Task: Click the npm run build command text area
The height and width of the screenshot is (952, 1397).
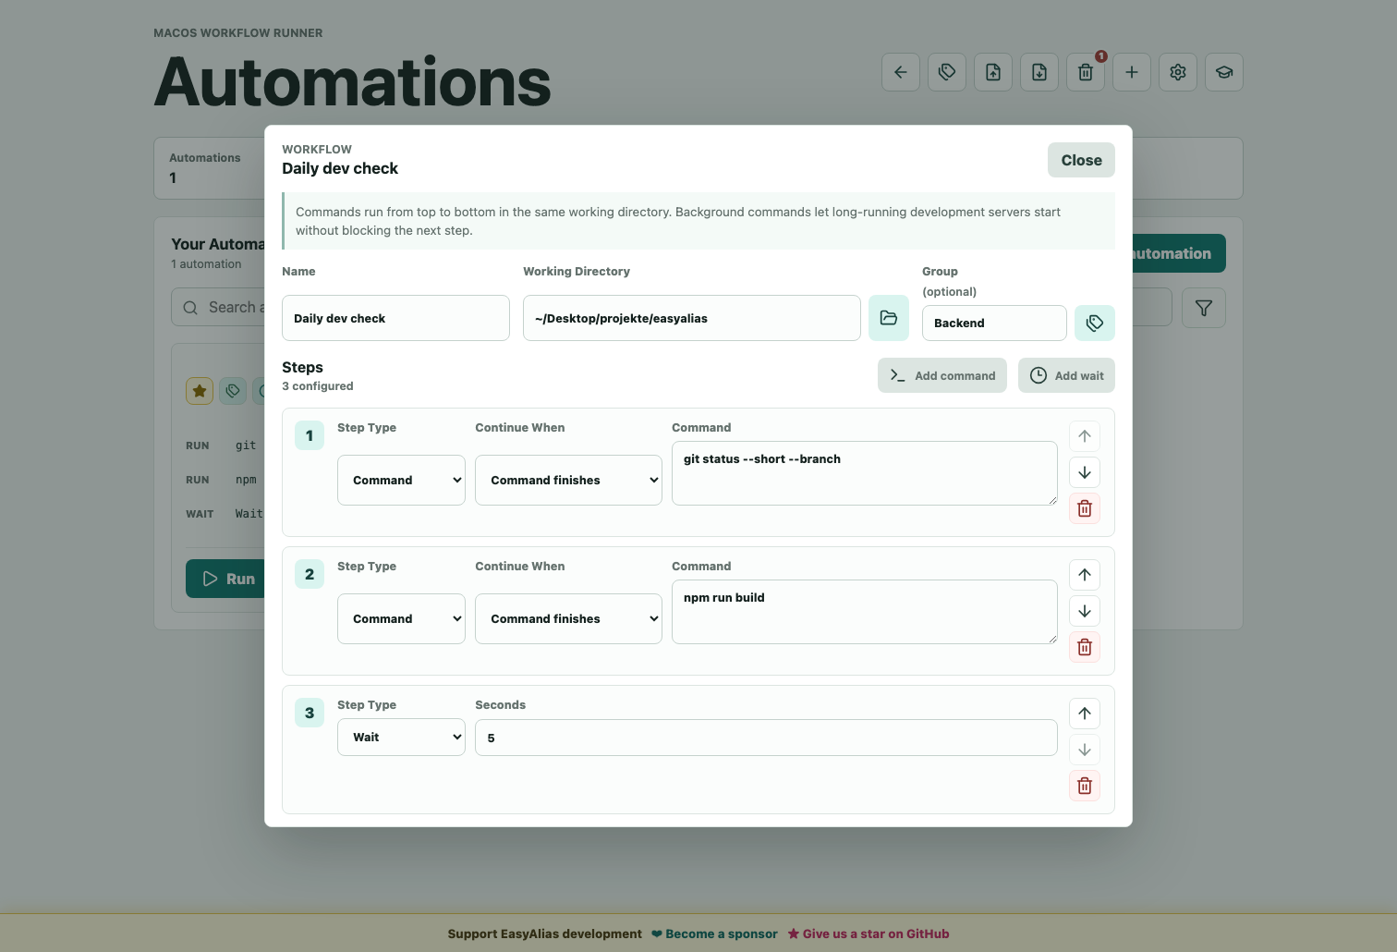Action: point(865,612)
